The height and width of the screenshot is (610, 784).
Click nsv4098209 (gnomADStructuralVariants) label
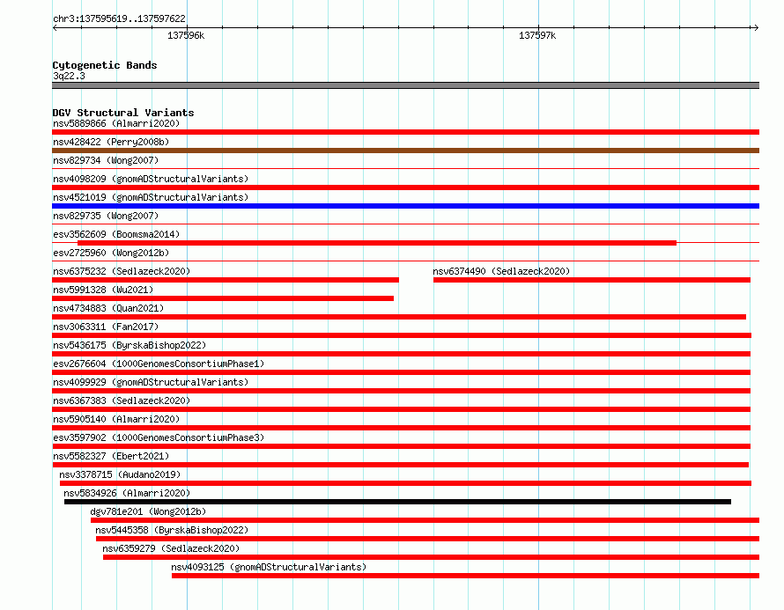(x=151, y=179)
